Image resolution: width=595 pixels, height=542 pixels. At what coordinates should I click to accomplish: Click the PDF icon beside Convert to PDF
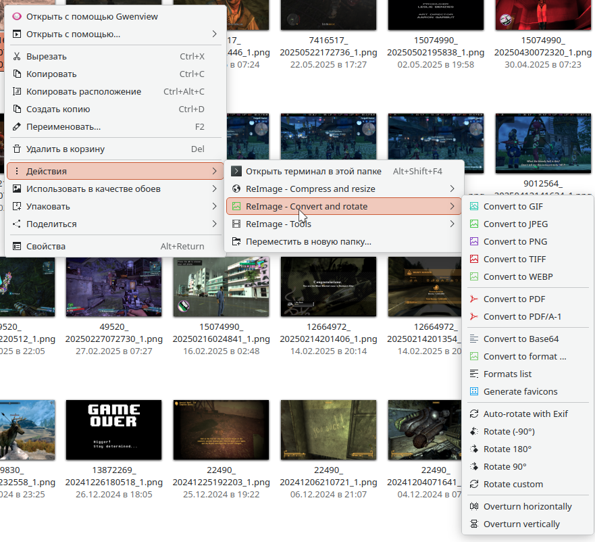[474, 299]
